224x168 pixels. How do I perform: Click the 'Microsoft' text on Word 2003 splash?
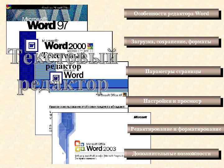point(140,117)
